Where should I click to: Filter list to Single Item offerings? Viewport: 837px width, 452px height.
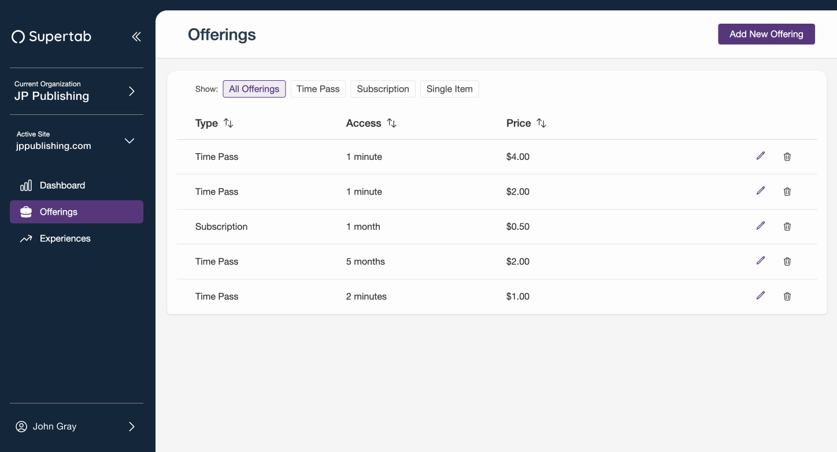point(450,89)
